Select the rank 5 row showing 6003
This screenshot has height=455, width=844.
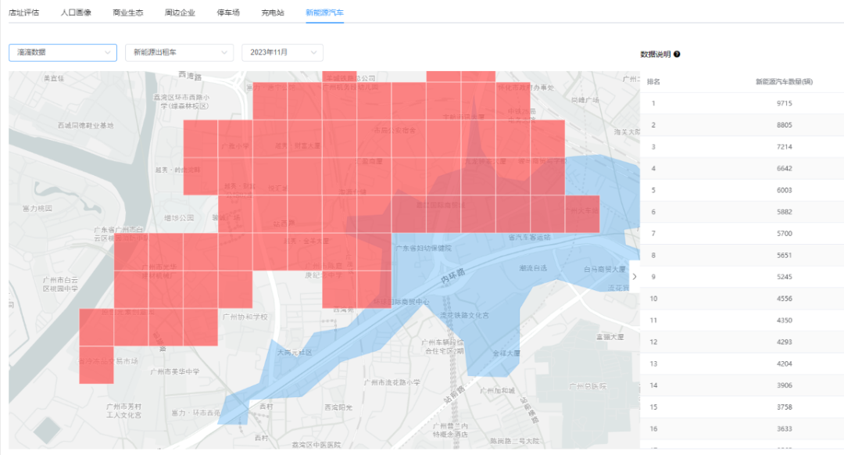click(742, 190)
